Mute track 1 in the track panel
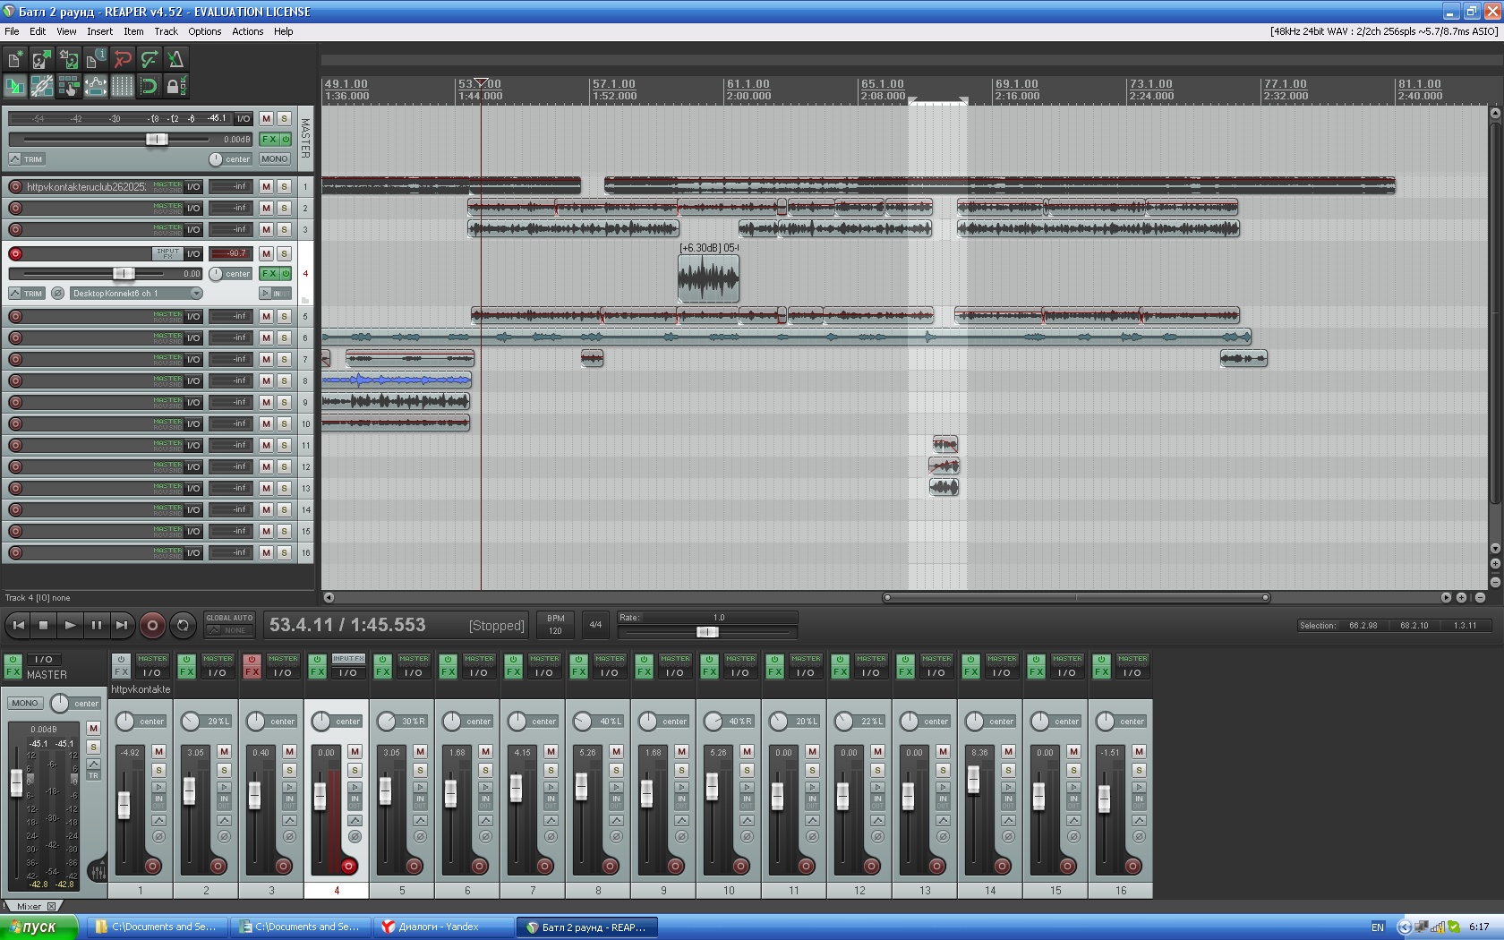This screenshot has height=940, width=1504. pyautogui.click(x=266, y=186)
